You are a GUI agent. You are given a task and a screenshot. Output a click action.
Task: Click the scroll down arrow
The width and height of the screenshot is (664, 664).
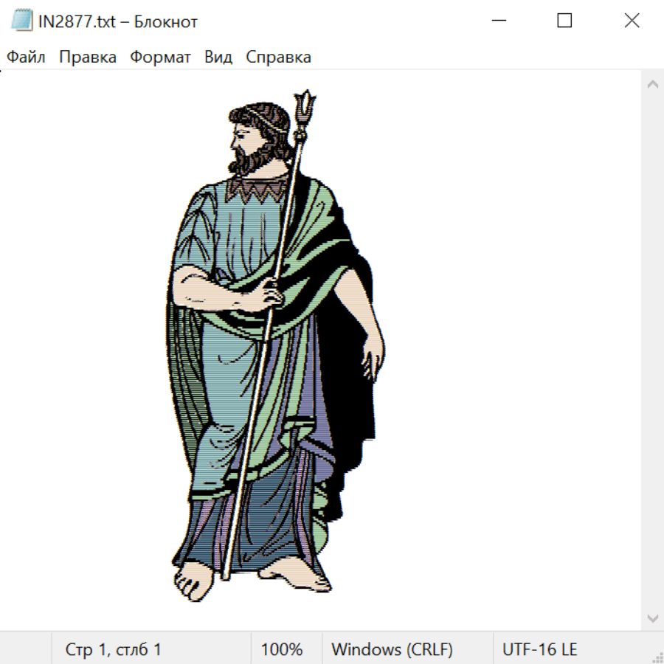[x=652, y=618]
